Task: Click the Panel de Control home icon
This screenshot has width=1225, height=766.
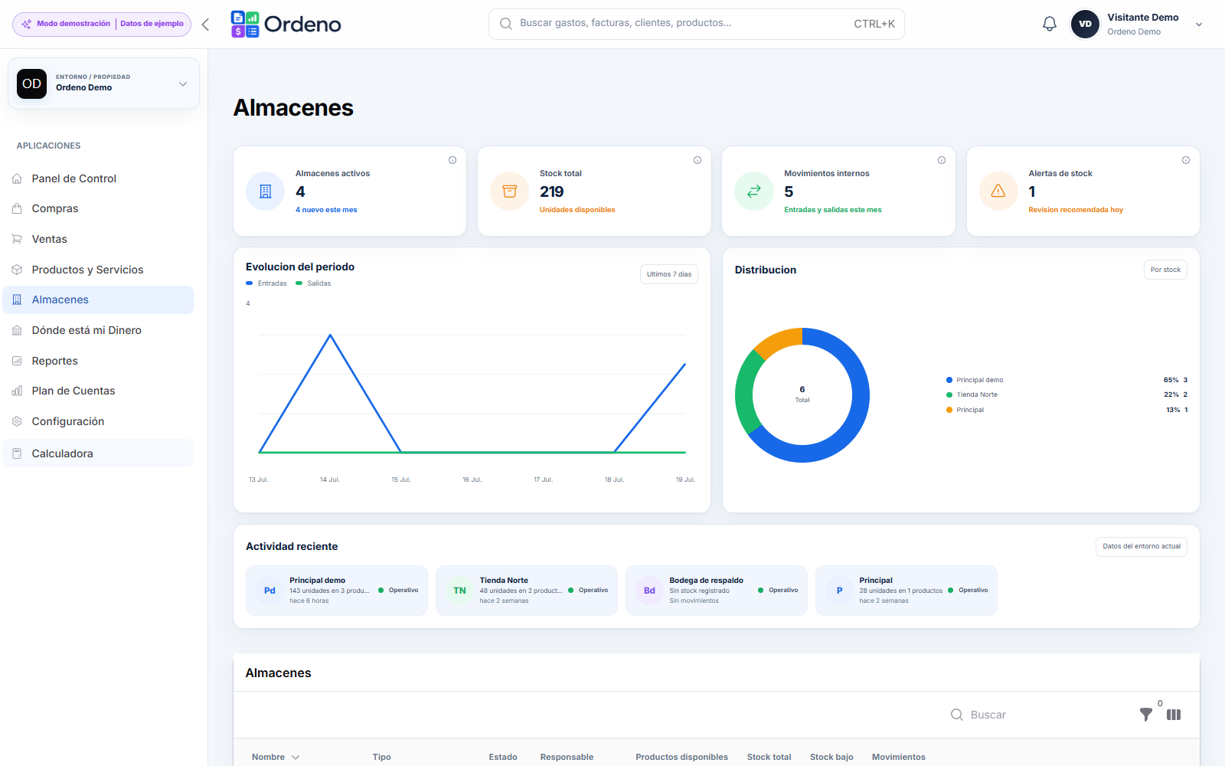Action: (x=17, y=178)
